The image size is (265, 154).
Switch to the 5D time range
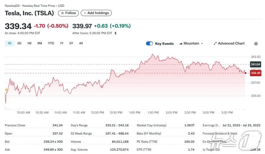click(x=19, y=43)
